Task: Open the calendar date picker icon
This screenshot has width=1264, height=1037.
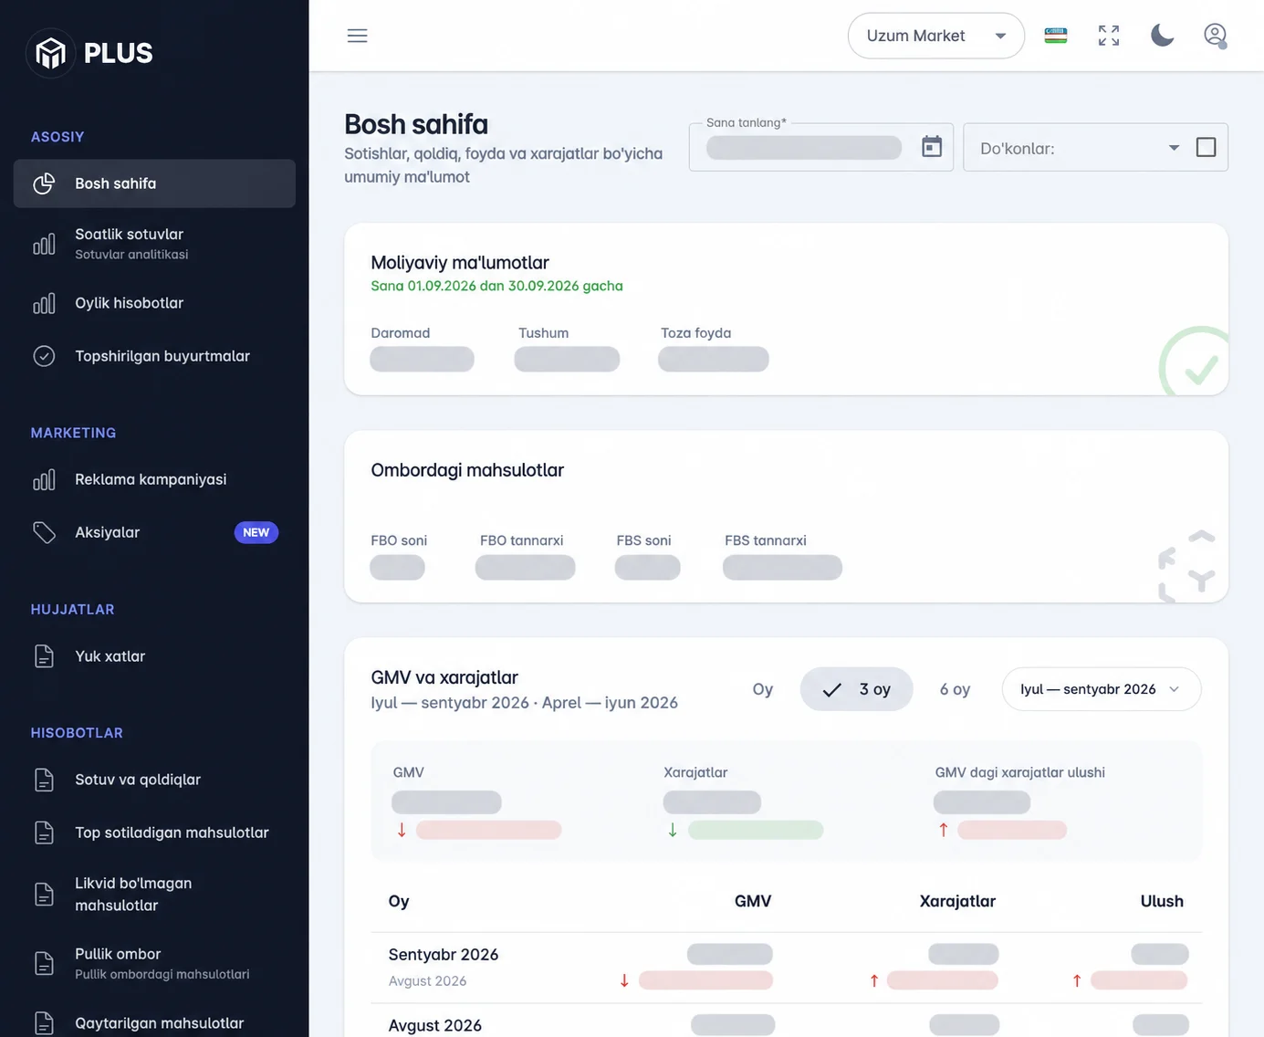Action: coord(932,147)
